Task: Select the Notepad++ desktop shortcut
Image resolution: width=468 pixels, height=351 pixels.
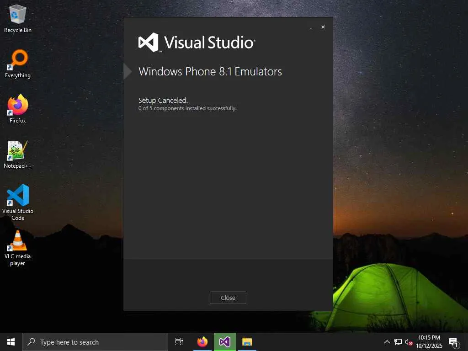Action: pyautogui.click(x=18, y=154)
